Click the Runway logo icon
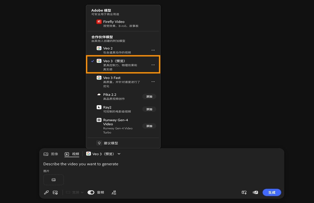The image size is (314, 203). [x=99, y=120]
